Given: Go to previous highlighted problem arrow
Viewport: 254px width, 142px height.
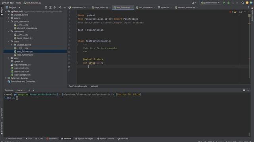Looking at the screenshot, I should [245, 12].
